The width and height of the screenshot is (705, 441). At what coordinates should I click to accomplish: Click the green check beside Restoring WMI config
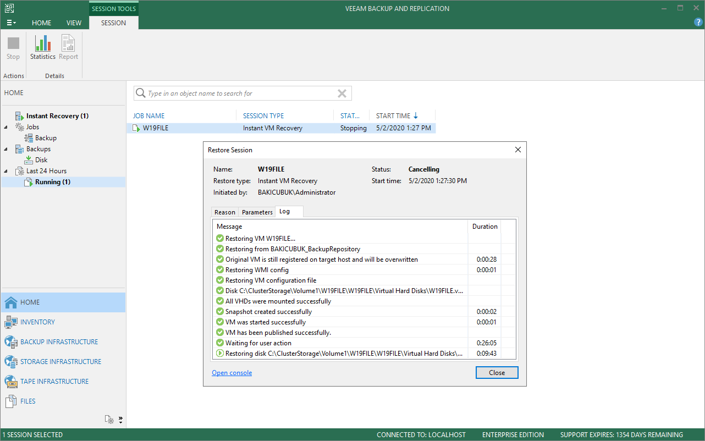(x=220, y=270)
